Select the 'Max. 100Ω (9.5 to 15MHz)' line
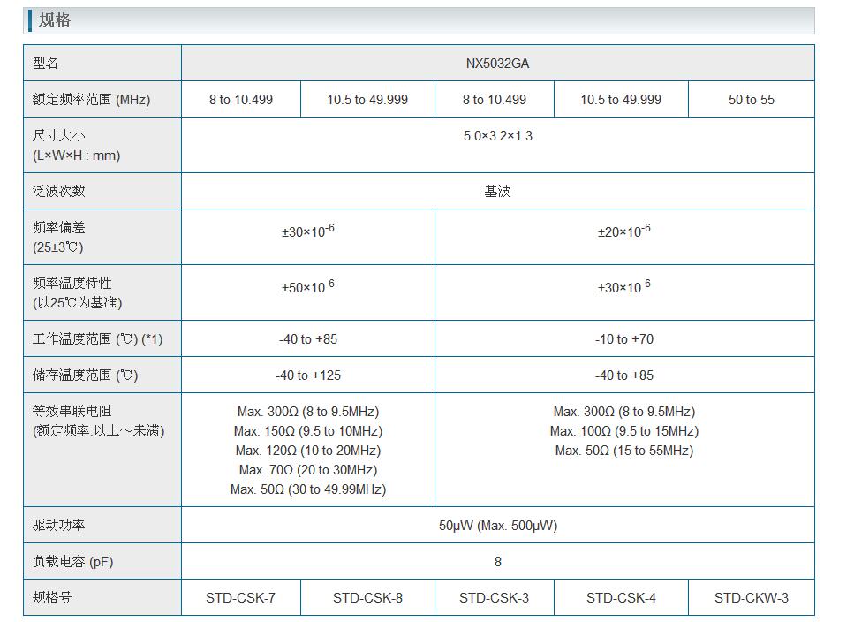854x622 pixels. coord(623,431)
